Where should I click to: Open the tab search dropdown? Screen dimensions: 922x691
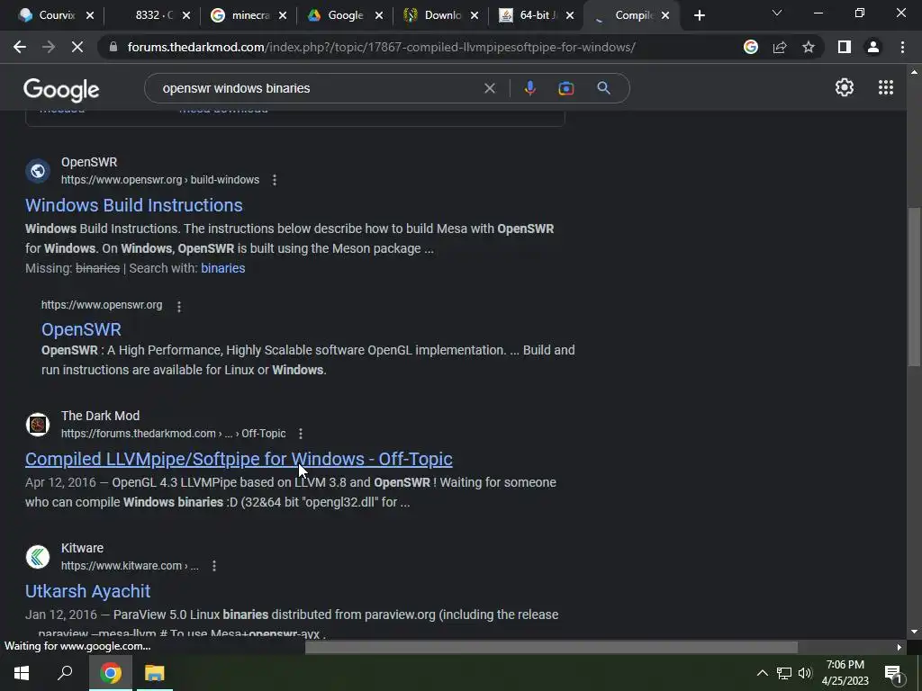tap(777, 13)
